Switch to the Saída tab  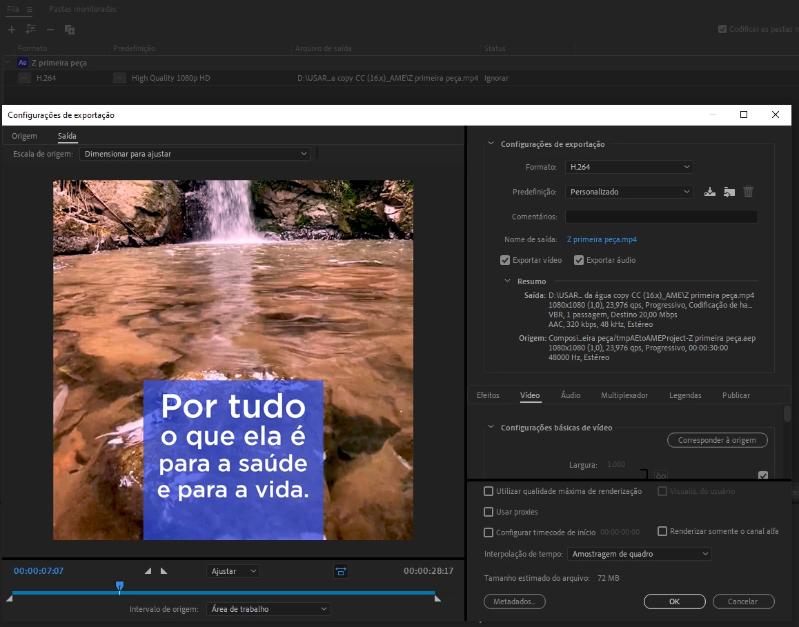pos(67,136)
